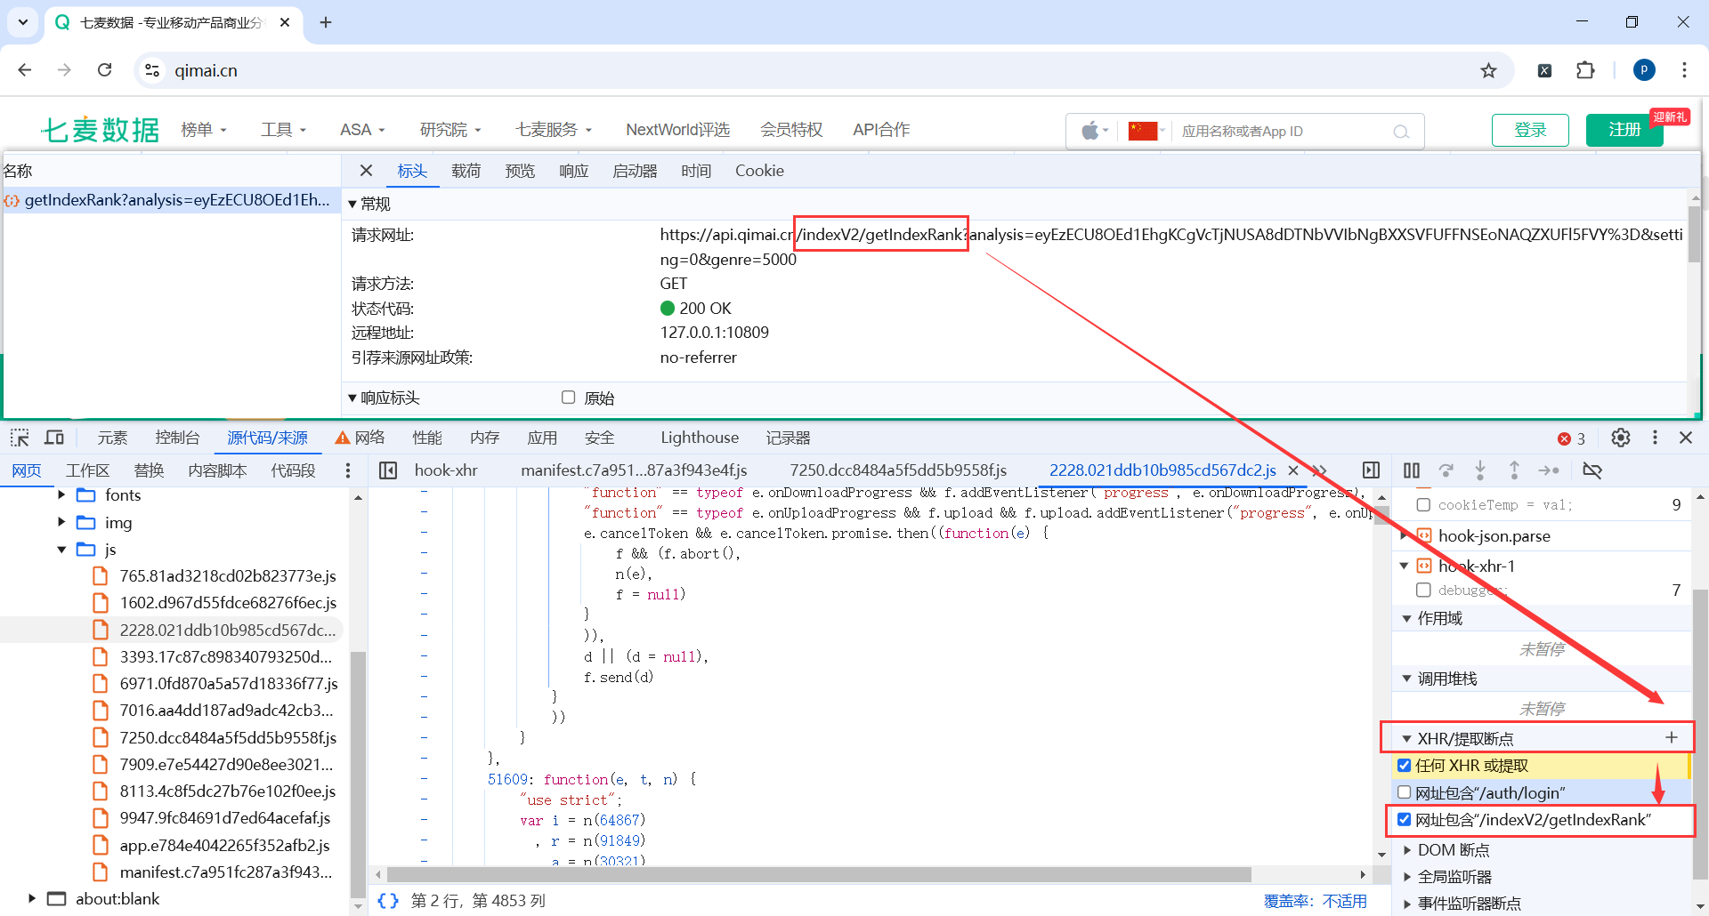Open the 启动器 tab
Viewport: 1709px width, 916px height.
click(x=635, y=171)
